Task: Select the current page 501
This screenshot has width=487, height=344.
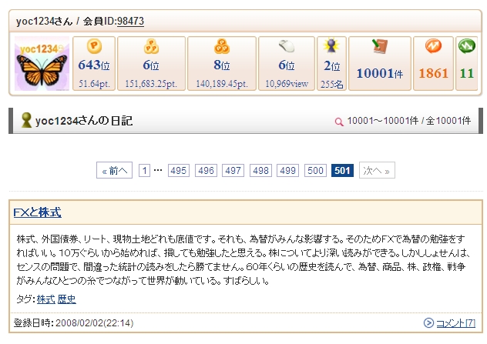Action: [x=342, y=171]
